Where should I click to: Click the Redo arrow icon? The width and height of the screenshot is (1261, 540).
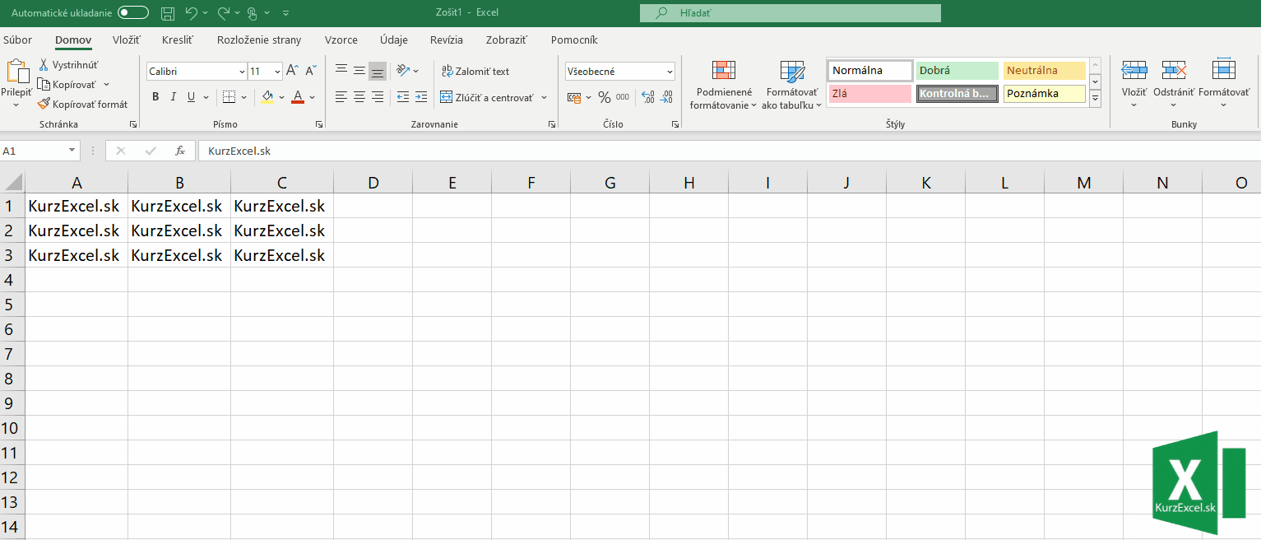pos(223,13)
